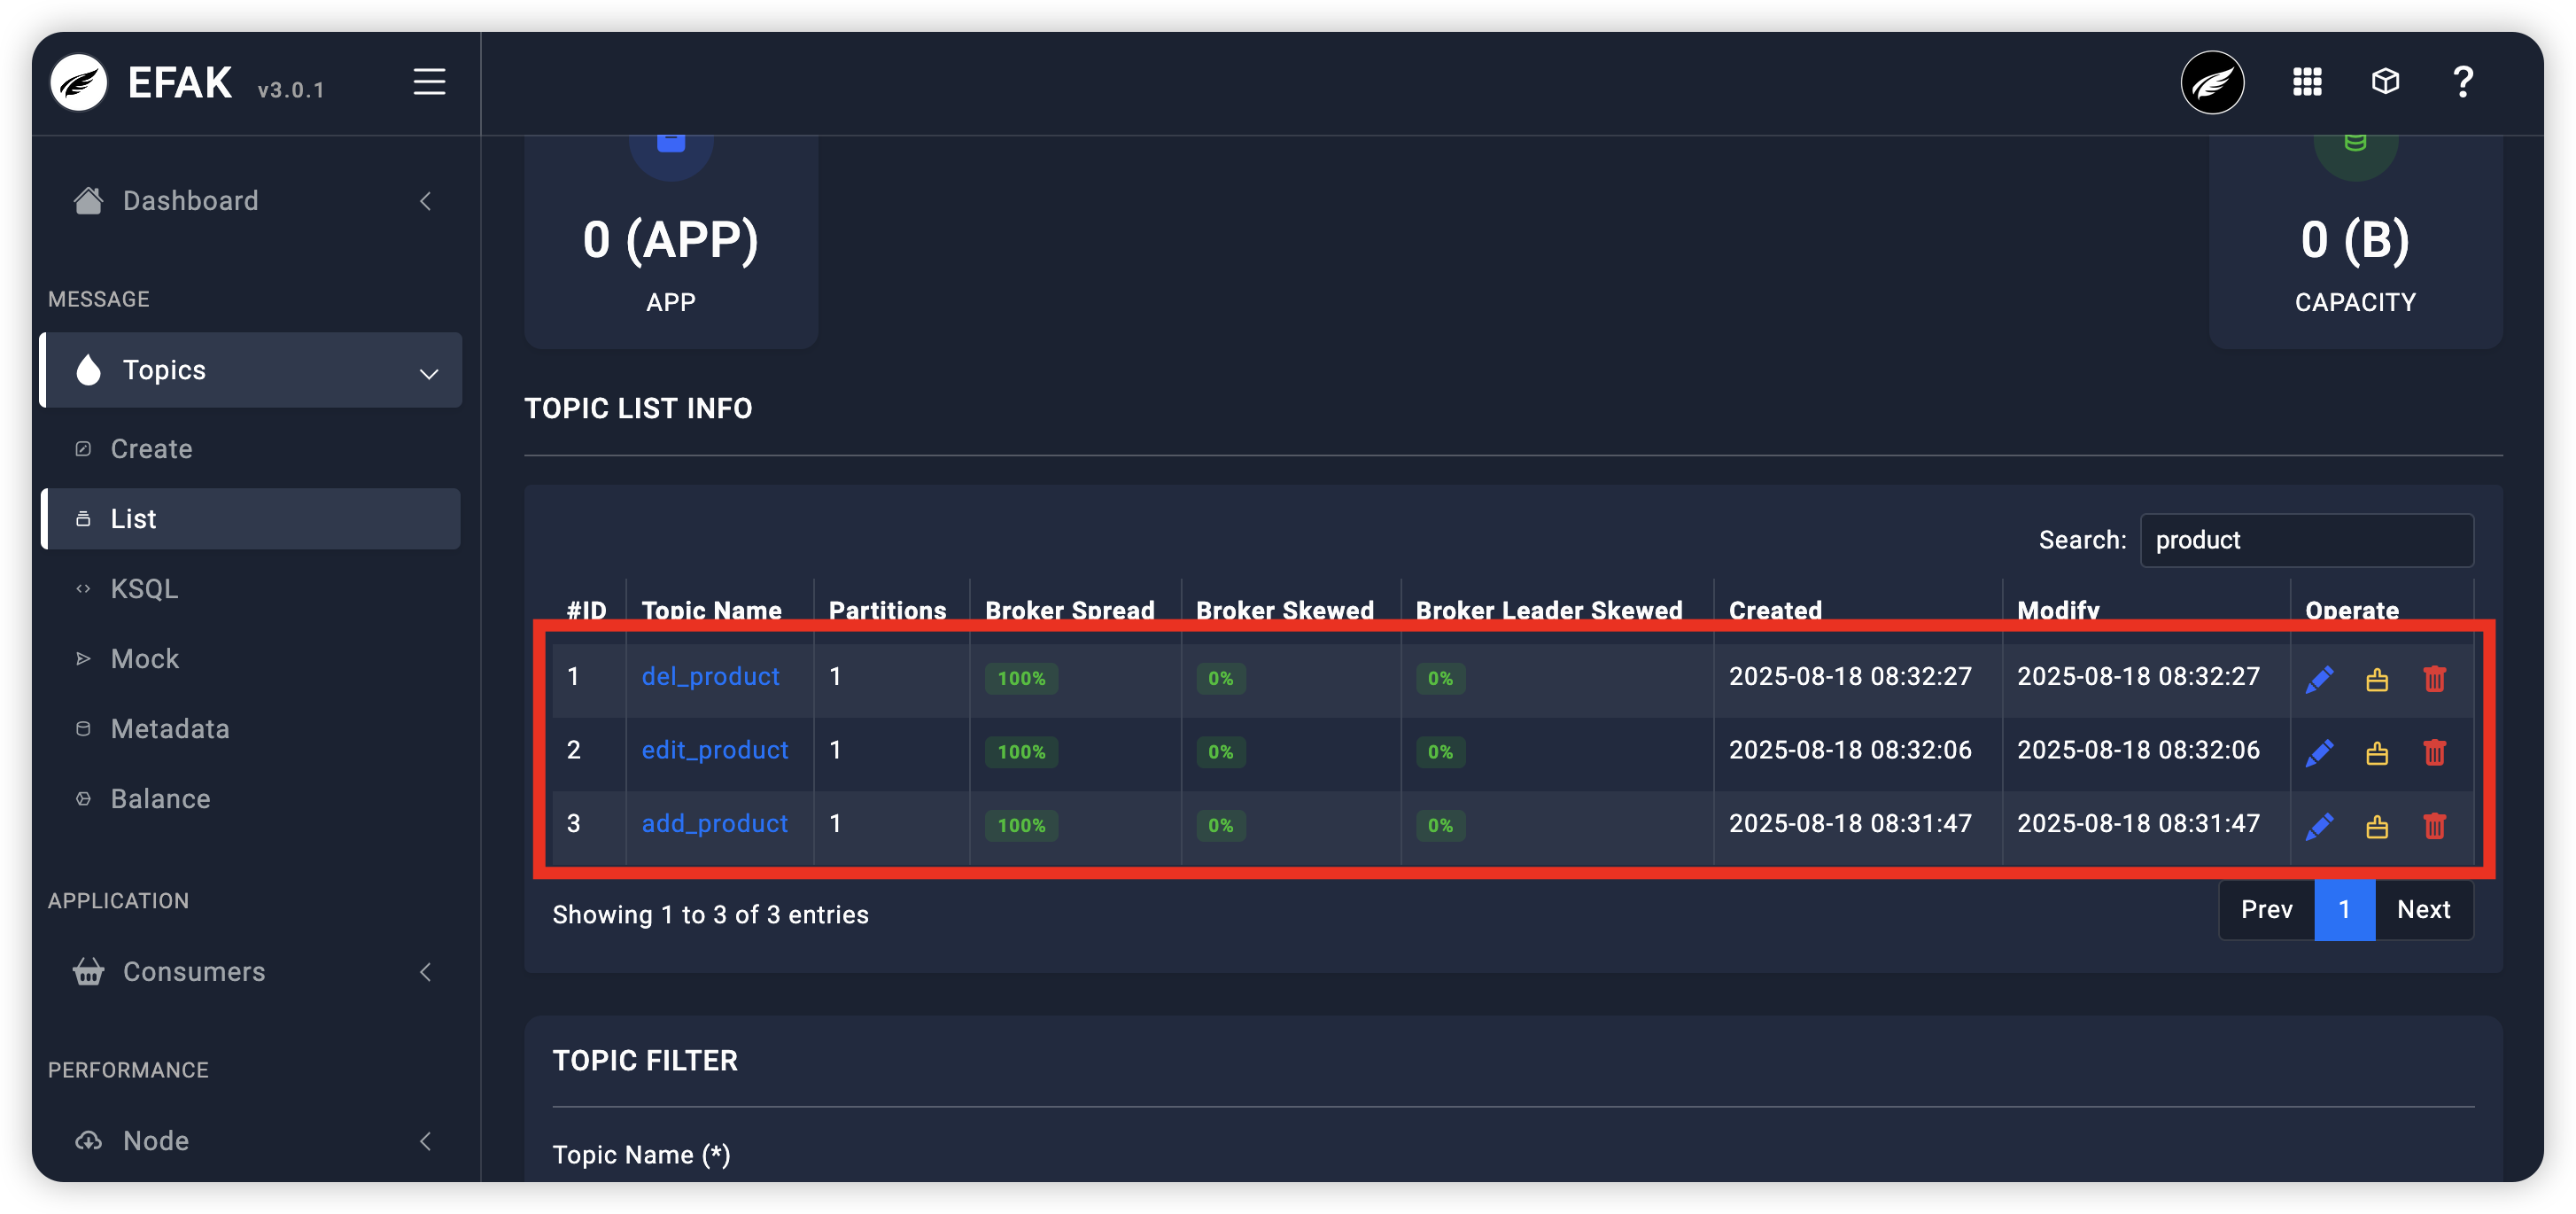The height and width of the screenshot is (1214, 2576).
Task: Sort by Modify column header
Action: [2058, 610]
